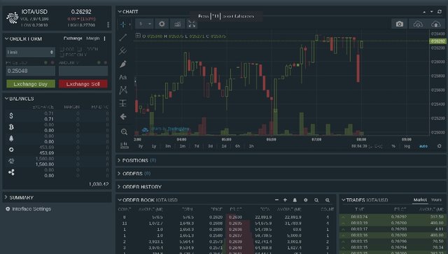This screenshot has width=448, height=254.
Task: Expand the Positions panel
Action: click(119, 160)
